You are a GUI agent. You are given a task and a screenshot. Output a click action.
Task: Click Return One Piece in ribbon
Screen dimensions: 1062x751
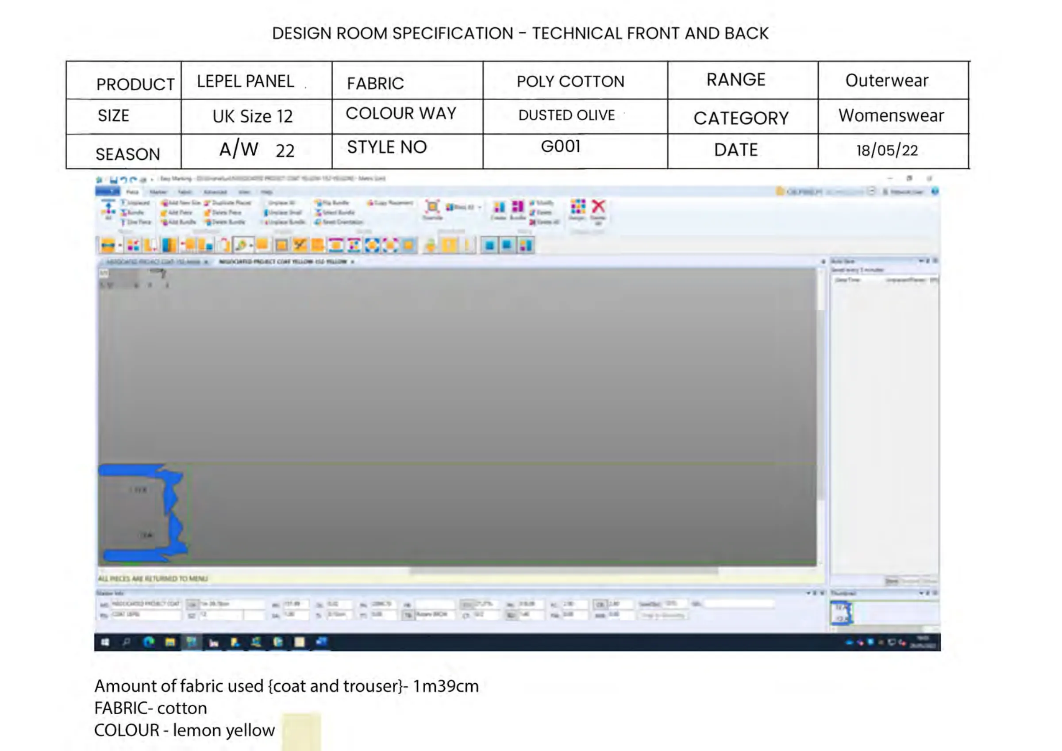(x=136, y=222)
